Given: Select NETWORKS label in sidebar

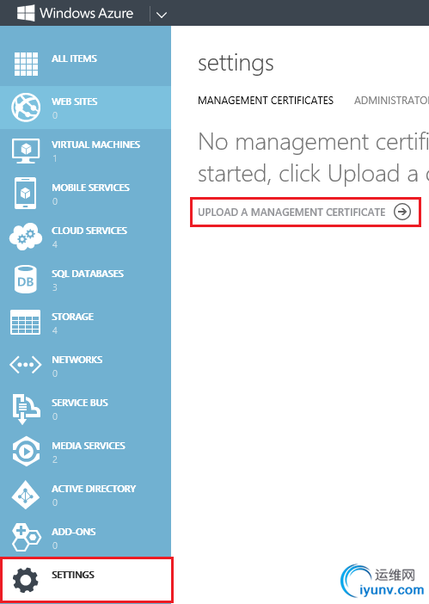Looking at the screenshot, I should [x=77, y=360].
